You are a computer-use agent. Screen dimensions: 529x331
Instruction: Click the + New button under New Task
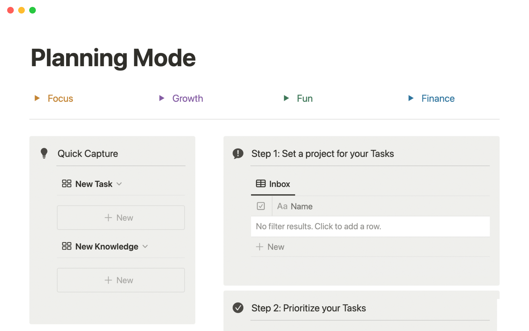[x=121, y=218]
